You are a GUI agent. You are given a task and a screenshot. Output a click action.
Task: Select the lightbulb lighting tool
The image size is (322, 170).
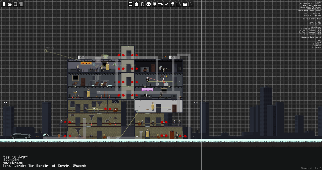172,4
